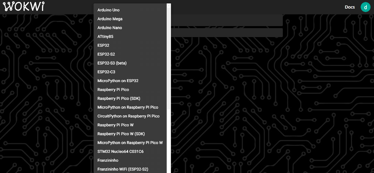
Task: Click the scrollbar up arrow in dropdown
Action: click(x=169, y=5)
